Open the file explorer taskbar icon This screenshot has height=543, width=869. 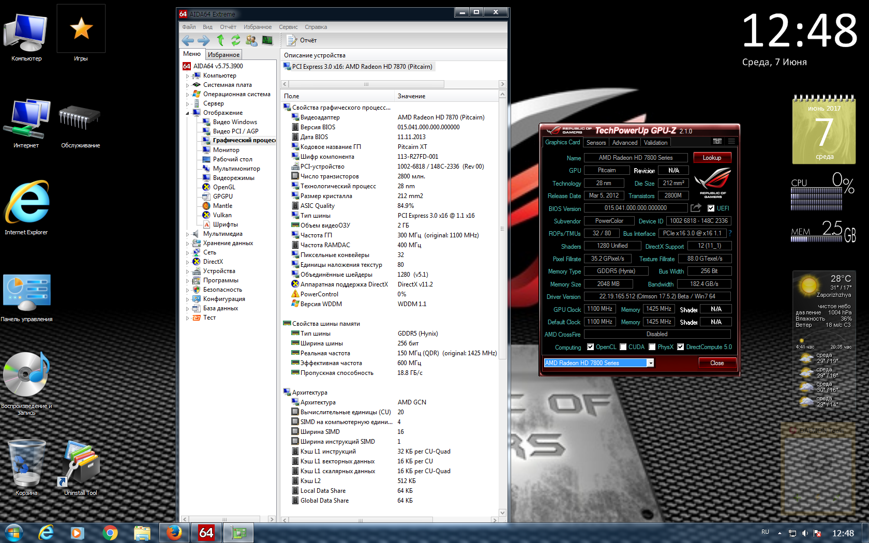click(142, 533)
